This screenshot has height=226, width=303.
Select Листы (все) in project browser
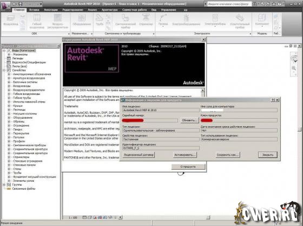(x=19, y=66)
